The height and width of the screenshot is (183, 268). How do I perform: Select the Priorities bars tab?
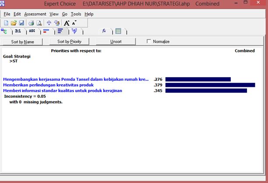[60, 31]
